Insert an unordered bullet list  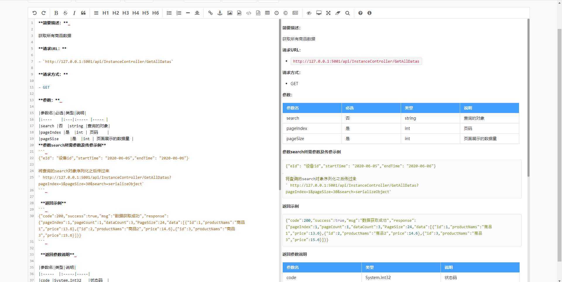point(169,13)
